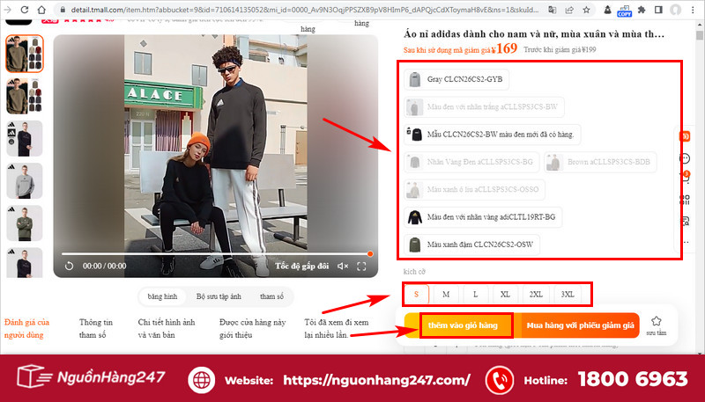Screen dimensions: 705x402
Task: Save item to favorites (sưu tầm)
Action: (x=656, y=325)
